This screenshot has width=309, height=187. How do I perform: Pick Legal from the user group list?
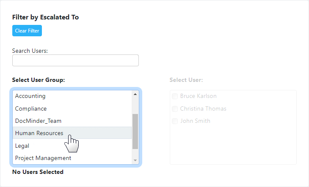pyautogui.click(x=72, y=146)
